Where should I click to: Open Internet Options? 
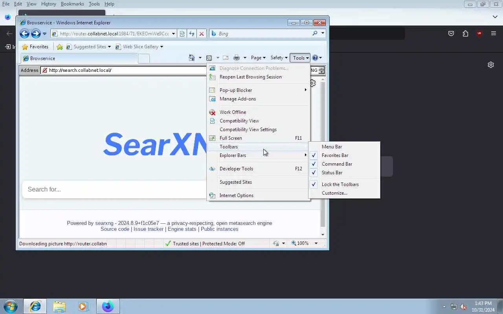click(x=259, y=195)
